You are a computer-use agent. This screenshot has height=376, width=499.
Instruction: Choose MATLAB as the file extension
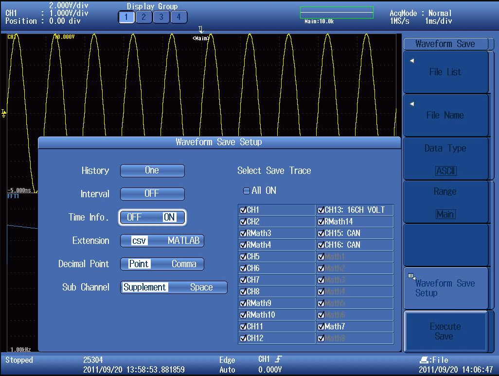tap(183, 241)
